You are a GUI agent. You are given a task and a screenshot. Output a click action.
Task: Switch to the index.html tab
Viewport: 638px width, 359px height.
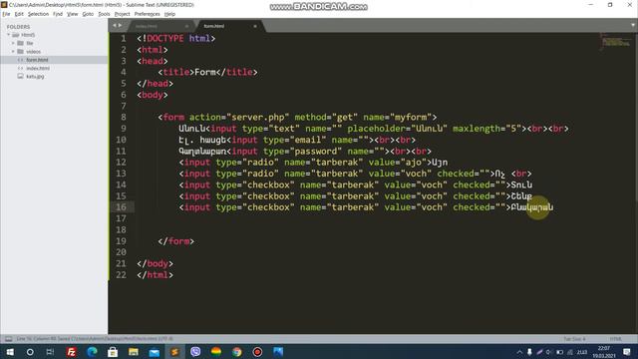click(147, 26)
